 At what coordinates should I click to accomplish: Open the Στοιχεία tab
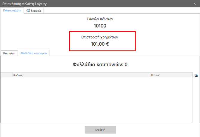click(x=34, y=11)
